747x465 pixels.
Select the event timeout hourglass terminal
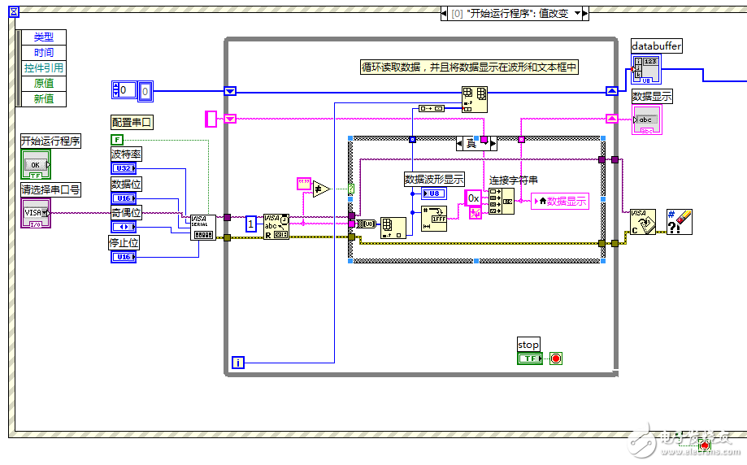14,11
